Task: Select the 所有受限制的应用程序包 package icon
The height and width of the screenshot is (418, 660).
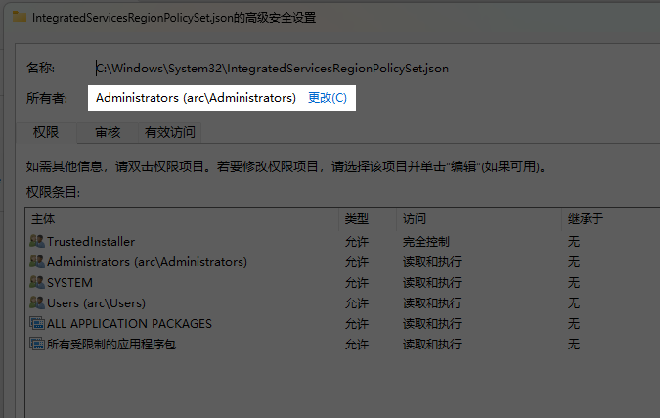Action: 37,344
